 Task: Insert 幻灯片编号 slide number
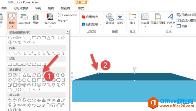click(x=186, y=21)
